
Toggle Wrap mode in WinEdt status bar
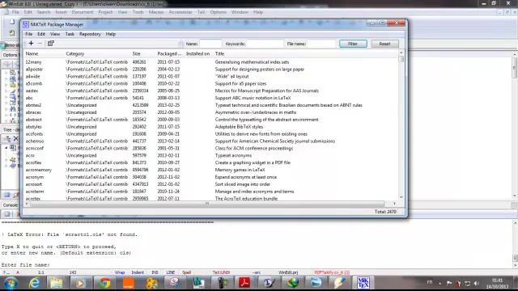click(x=120, y=272)
